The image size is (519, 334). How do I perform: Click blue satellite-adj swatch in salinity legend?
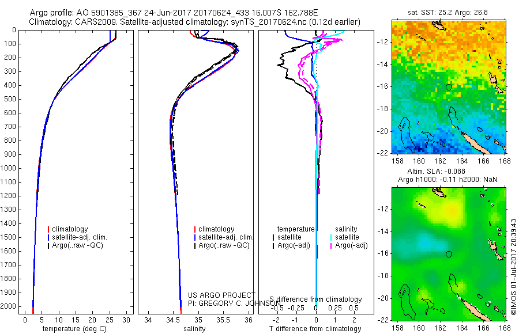[x=195, y=237]
